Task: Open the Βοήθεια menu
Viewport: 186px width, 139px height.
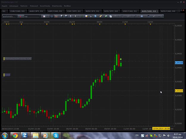Action: (x=67, y=6)
